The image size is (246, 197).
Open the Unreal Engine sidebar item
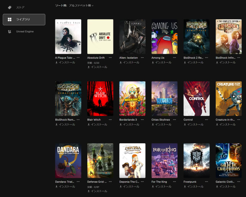click(24, 31)
